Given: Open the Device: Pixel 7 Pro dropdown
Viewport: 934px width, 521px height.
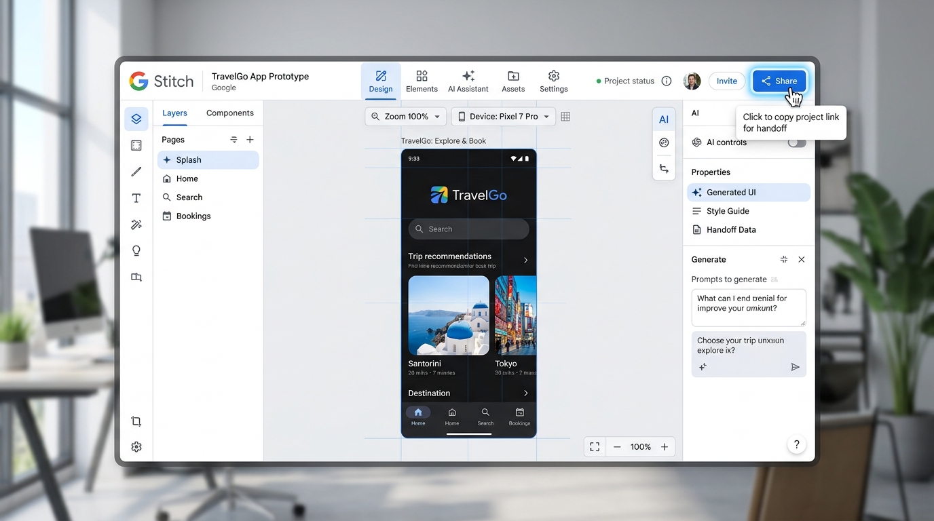Looking at the screenshot, I should 504,117.
